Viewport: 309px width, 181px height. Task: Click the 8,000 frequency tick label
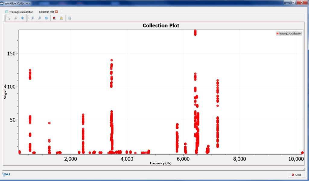click(x=239, y=159)
